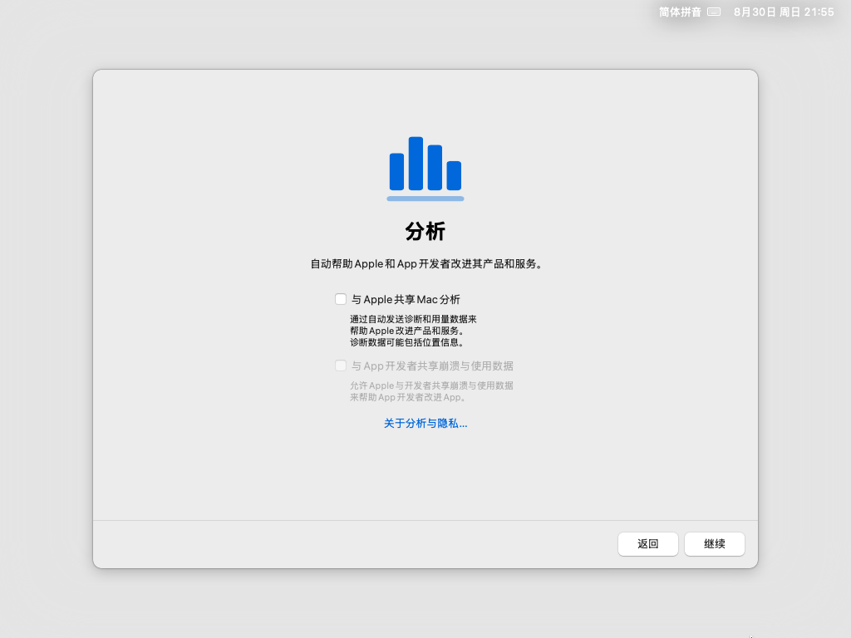
Task: Click the 继续 button
Action: 714,543
